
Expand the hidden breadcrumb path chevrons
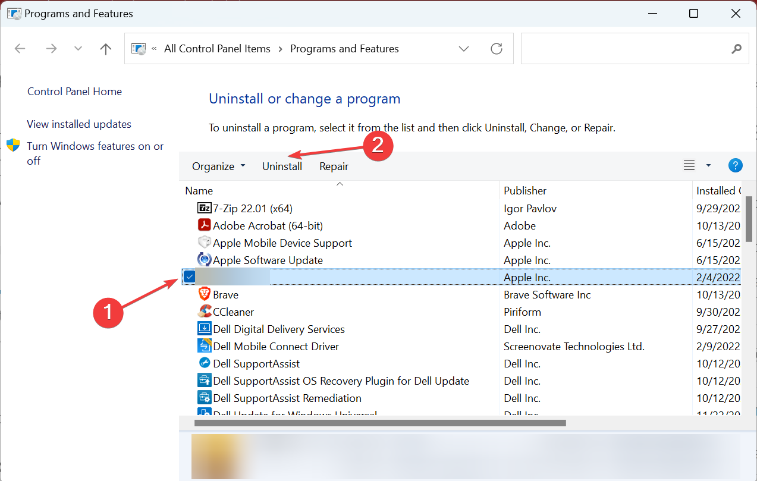pyautogui.click(x=155, y=49)
